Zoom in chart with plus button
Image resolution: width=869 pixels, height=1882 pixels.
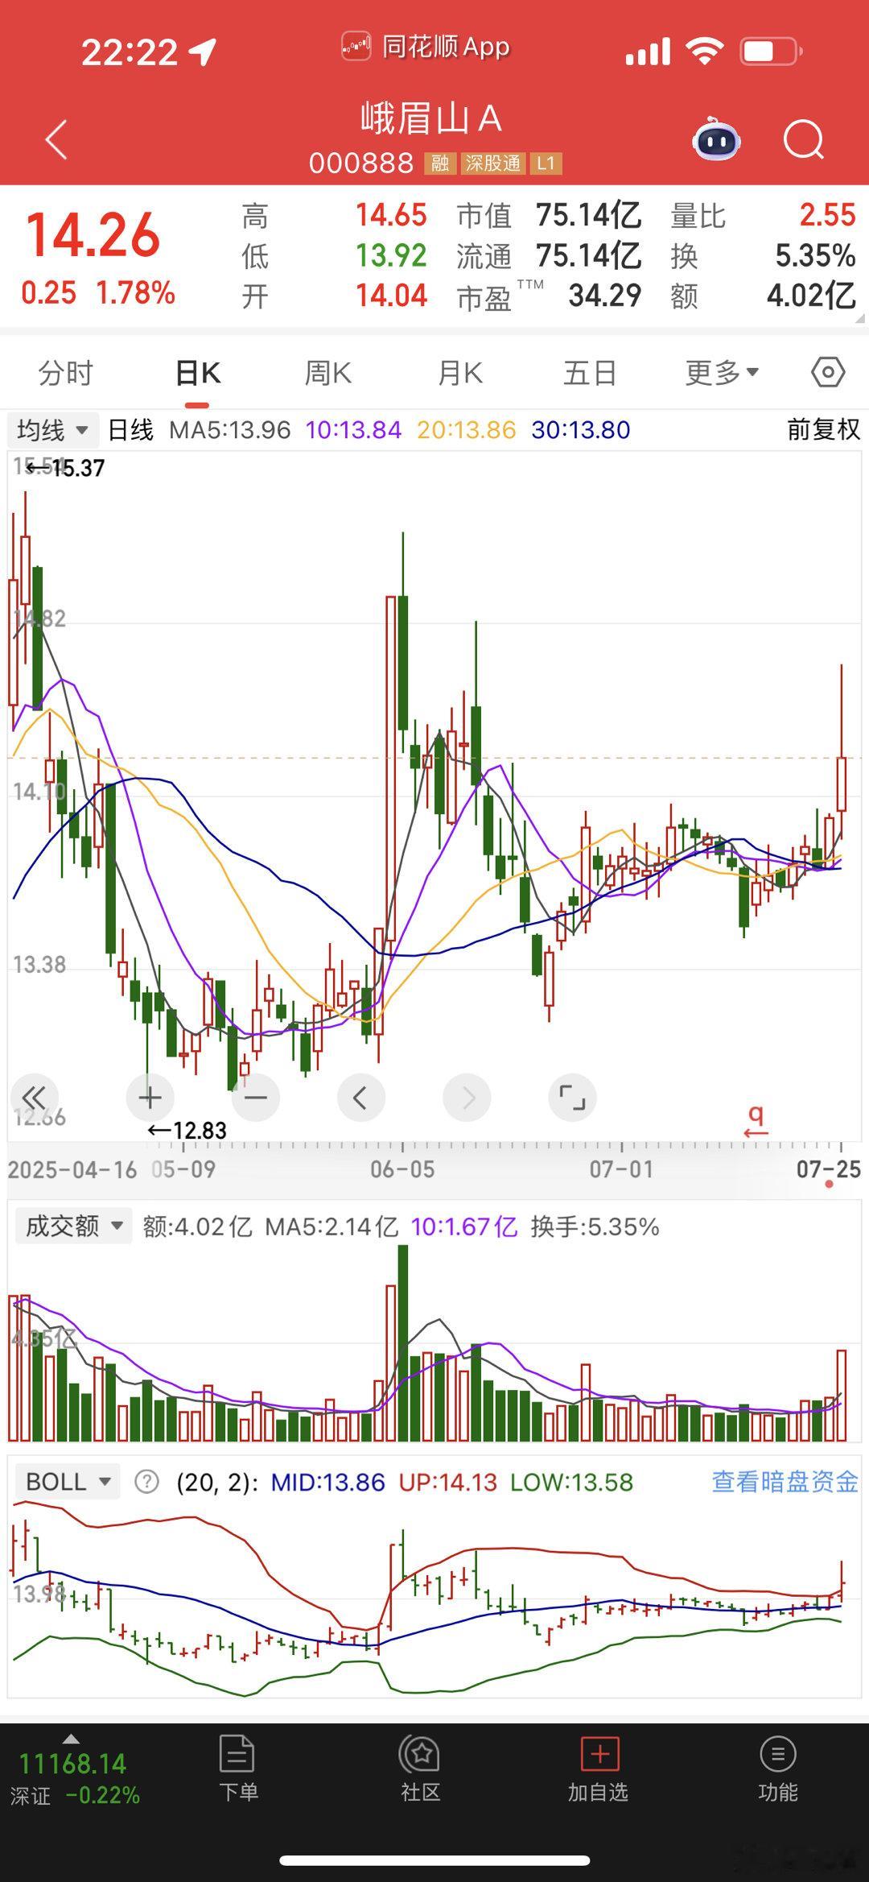150,1098
